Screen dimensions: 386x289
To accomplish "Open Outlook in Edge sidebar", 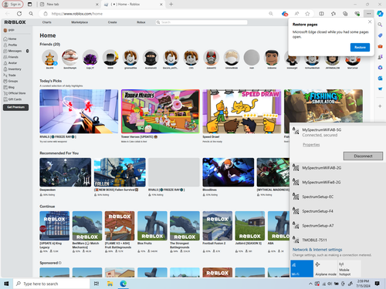I will (380, 78).
